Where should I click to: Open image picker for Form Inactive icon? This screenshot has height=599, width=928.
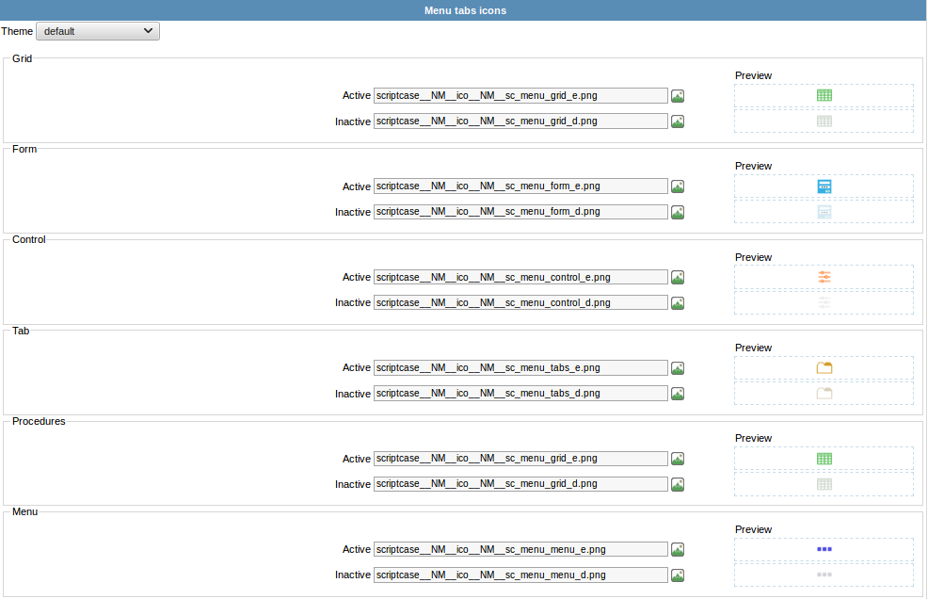[678, 212]
